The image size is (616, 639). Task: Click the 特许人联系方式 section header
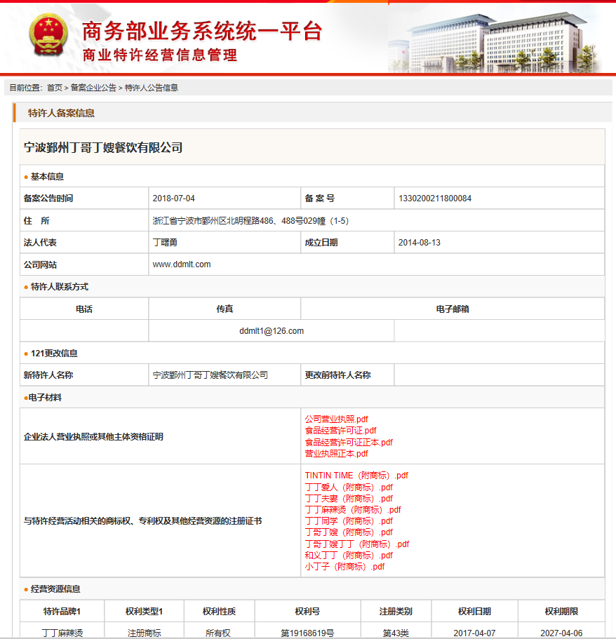(60, 287)
